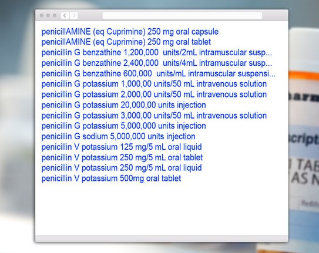Choose penicillin G potassium 3,000,00 units/50 mL
Viewport: 319px width, 253px height.
coord(154,116)
